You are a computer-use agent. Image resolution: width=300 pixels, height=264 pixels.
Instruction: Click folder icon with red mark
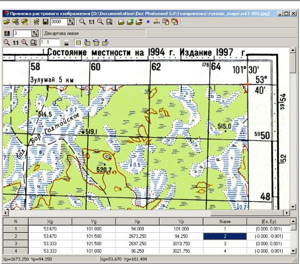139,22
